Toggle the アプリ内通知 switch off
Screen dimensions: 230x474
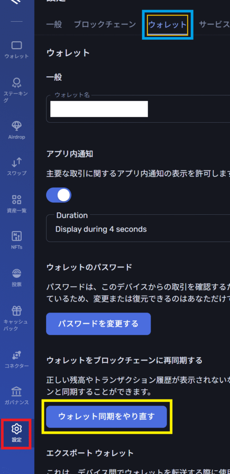59,195
